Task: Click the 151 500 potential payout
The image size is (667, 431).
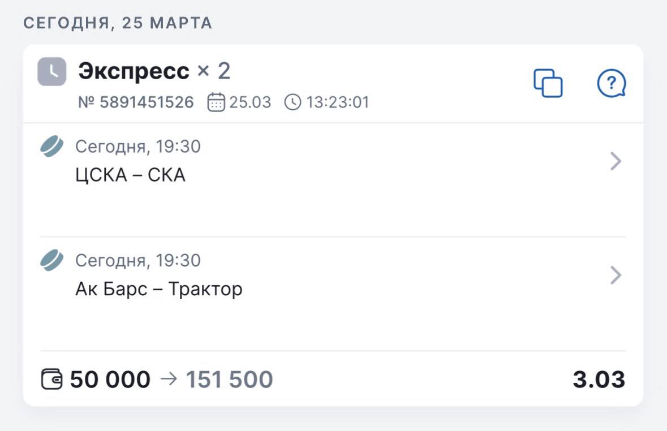Action: 229,380
